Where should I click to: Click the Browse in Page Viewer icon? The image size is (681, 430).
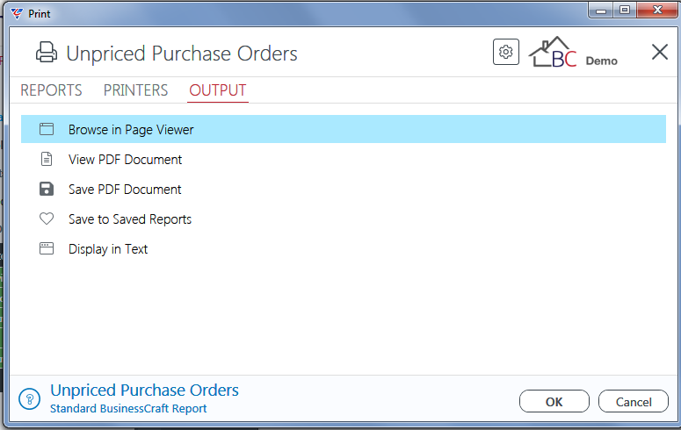click(x=47, y=129)
